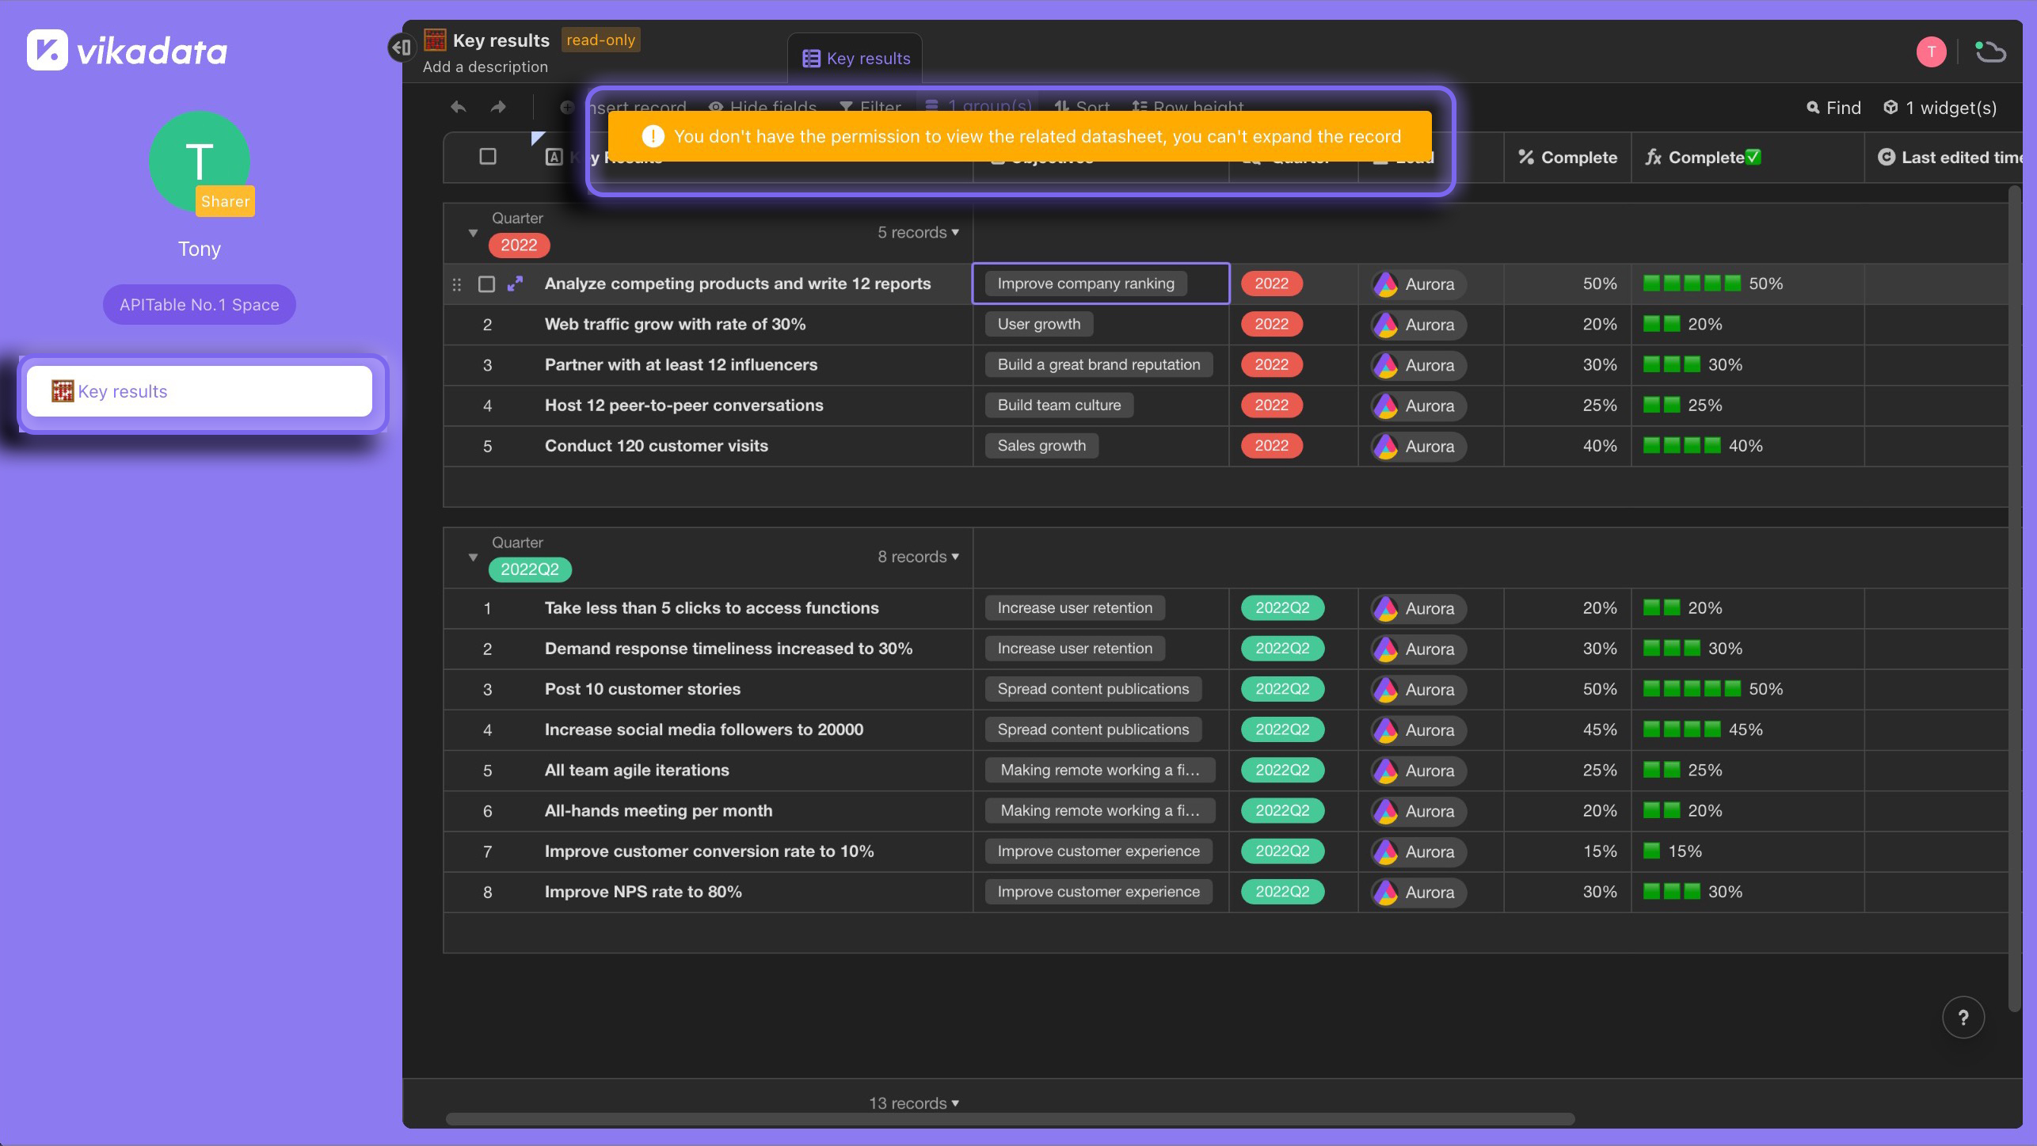This screenshot has width=2037, height=1146.
Task: Click the 45% Complete cell value
Action: 1599,730
